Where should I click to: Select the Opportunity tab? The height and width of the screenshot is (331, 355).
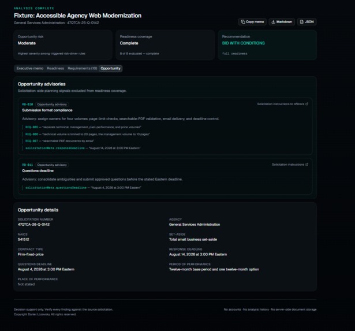tap(110, 68)
